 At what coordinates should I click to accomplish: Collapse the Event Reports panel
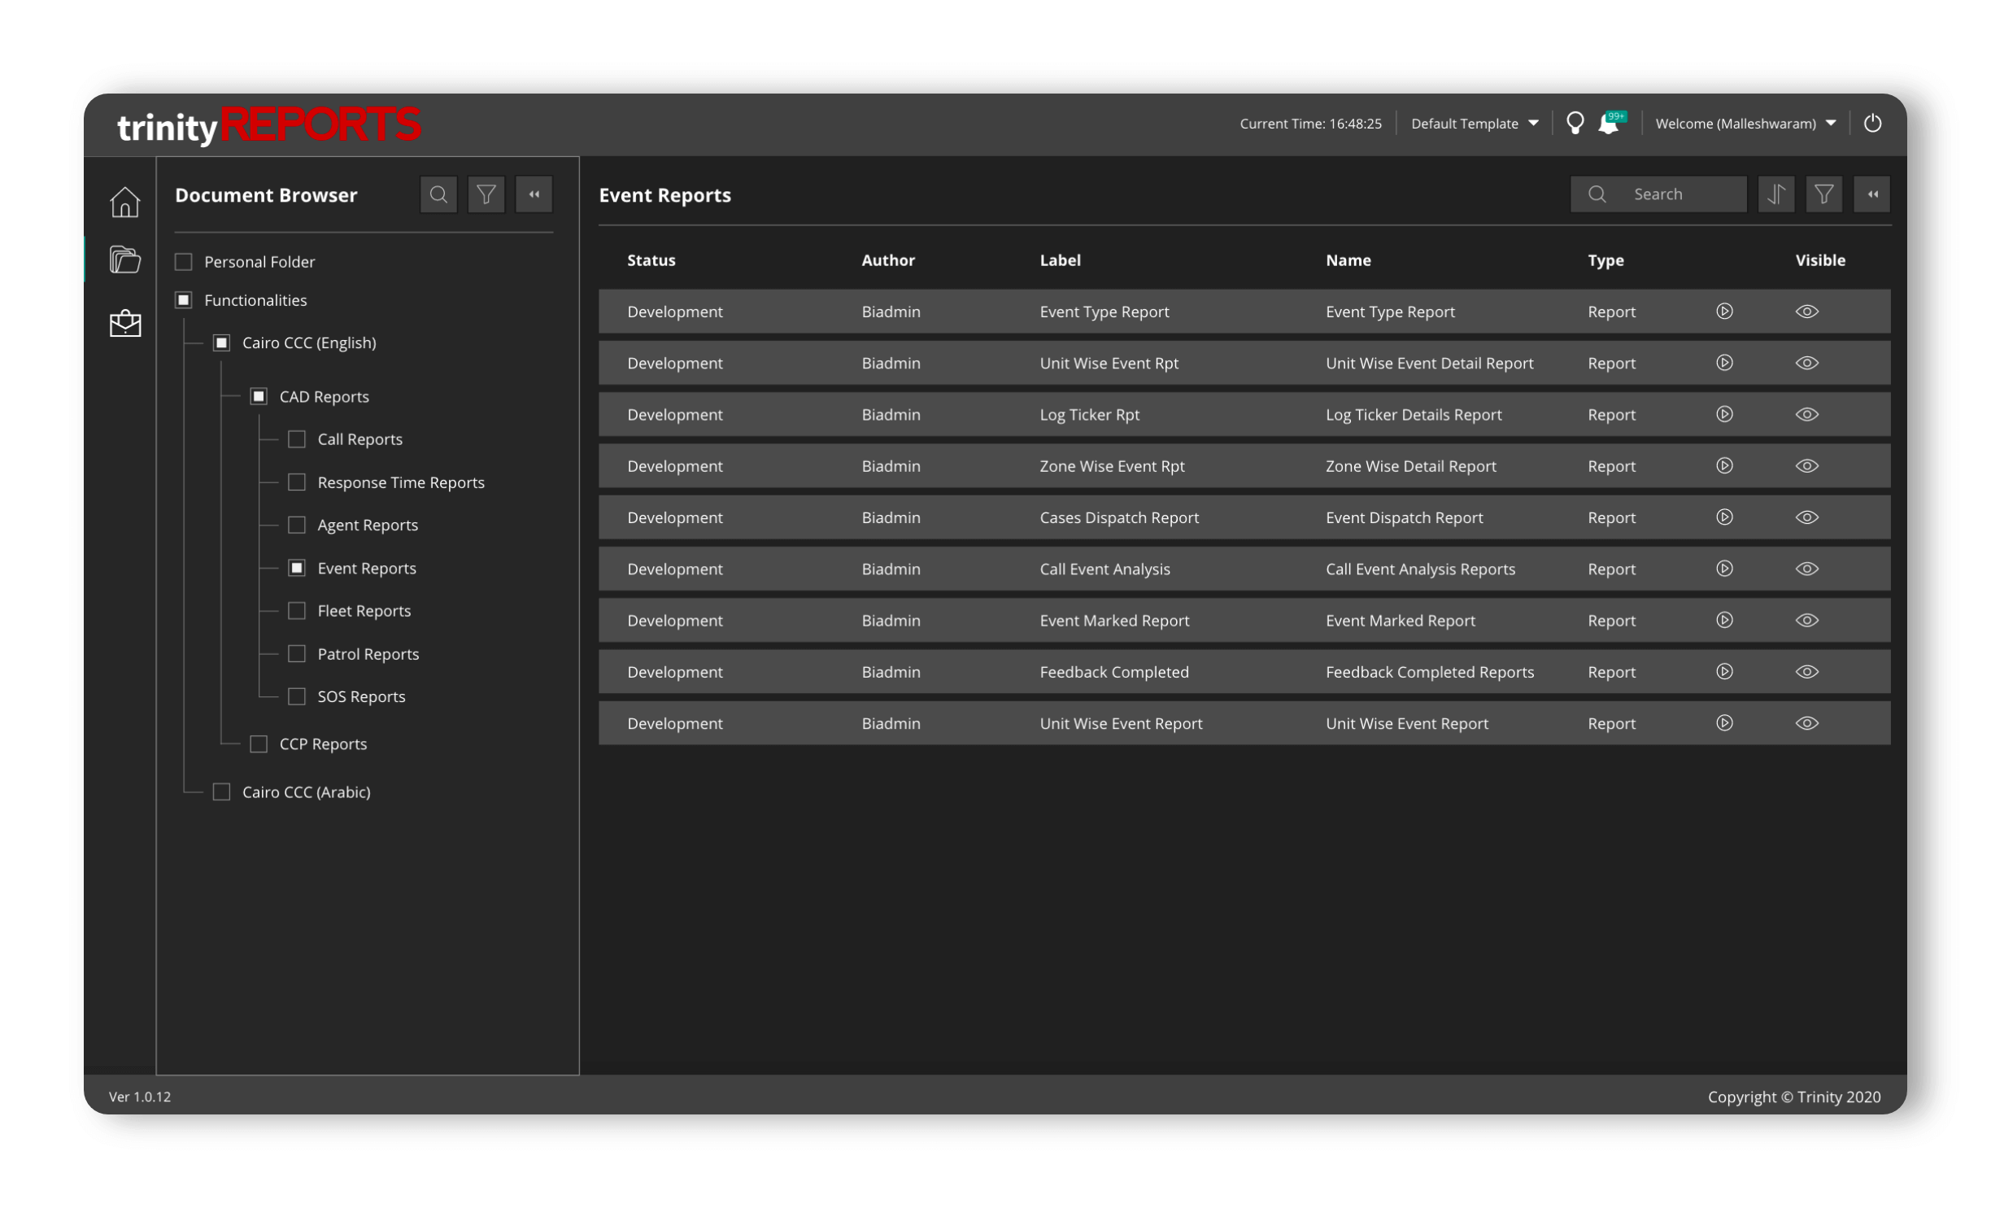1872,194
